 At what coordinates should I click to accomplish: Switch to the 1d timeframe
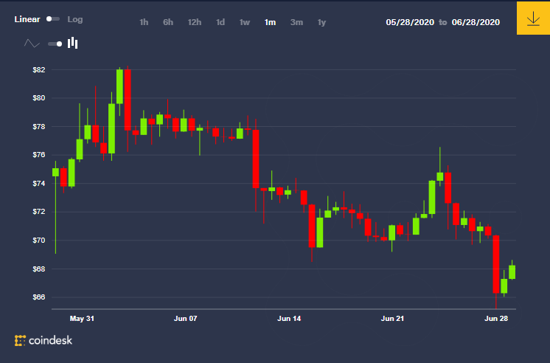click(x=220, y=22)
